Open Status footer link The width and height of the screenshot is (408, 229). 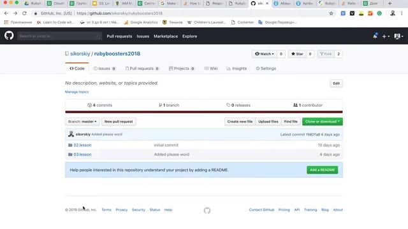click(x=155, y=210)
